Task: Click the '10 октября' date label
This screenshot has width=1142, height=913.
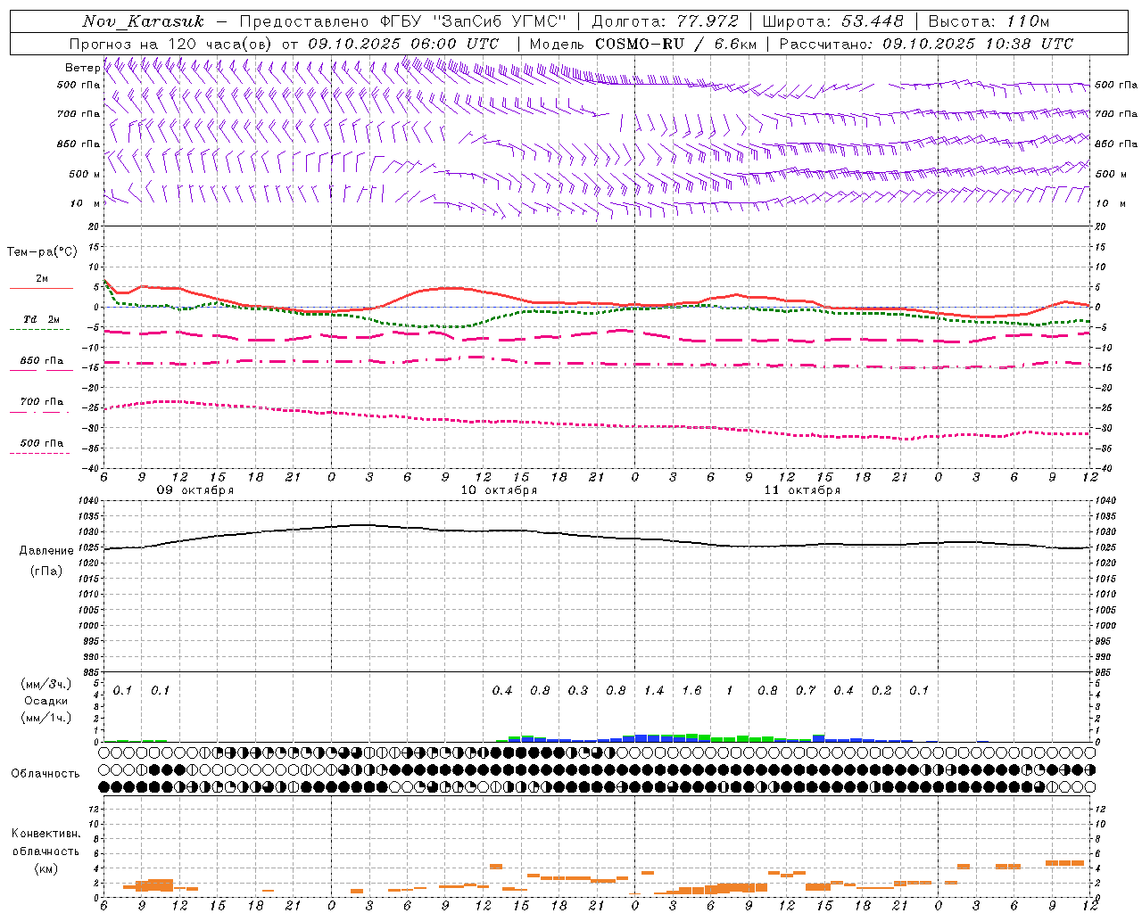Action: click(499, 490)
